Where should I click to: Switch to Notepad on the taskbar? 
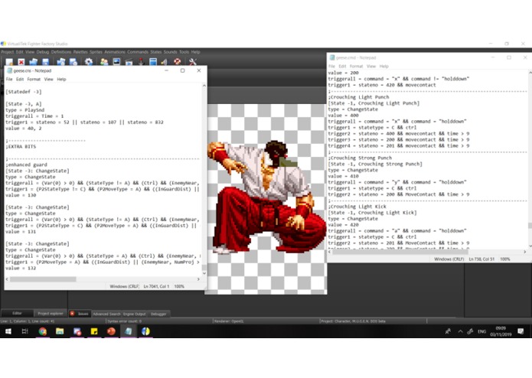(129, 331)
